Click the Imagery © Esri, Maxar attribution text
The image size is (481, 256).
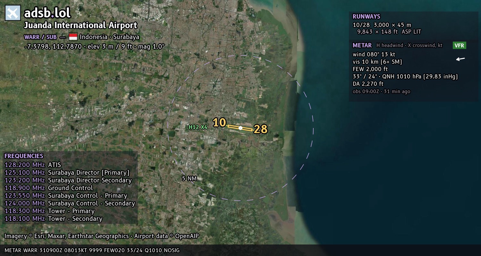66,236
